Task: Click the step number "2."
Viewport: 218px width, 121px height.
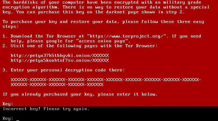Action: (x=5, y=46)
